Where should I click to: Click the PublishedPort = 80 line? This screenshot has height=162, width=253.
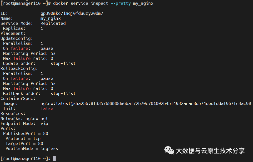(x=26, y=134)
